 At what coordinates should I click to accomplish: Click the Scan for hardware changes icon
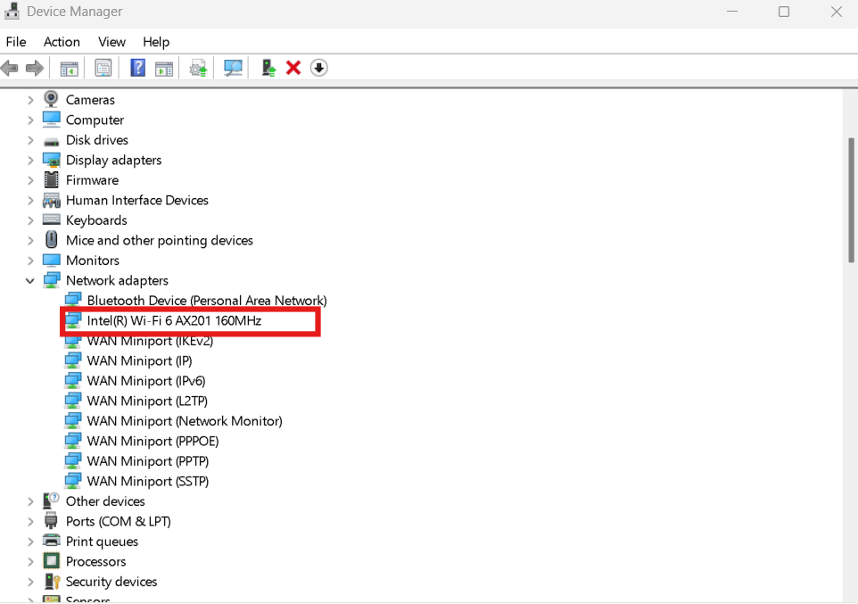tap(233, 68)
